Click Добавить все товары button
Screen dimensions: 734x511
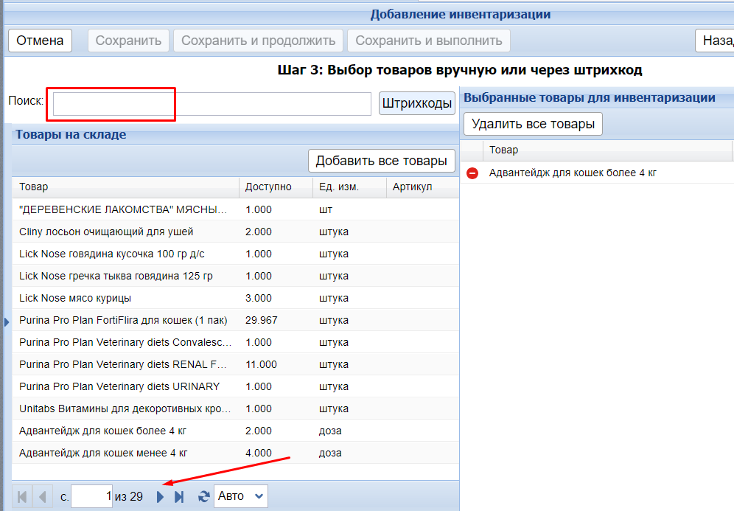pos(381,161)
